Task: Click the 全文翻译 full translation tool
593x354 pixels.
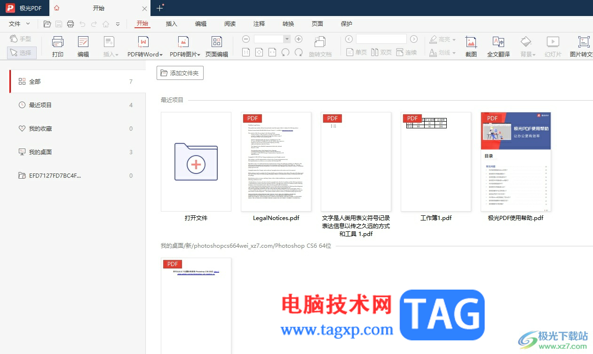Action: point(498,47)
